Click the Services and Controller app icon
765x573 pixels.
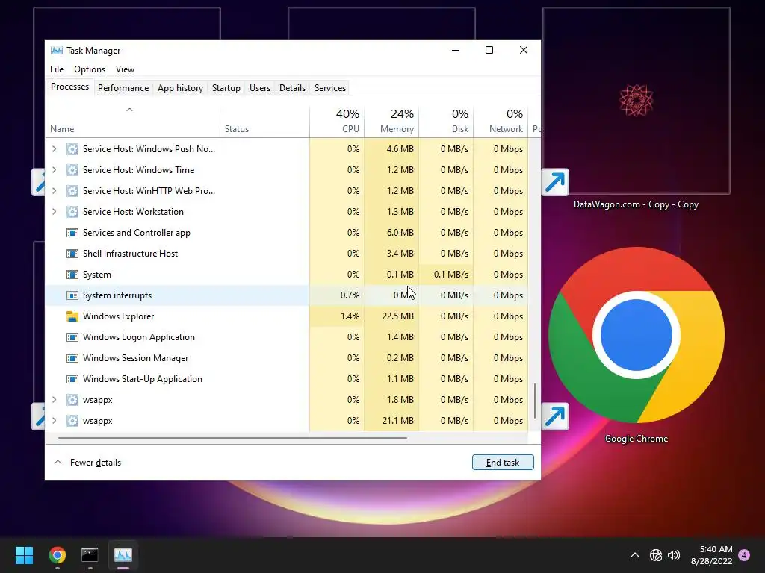[72, 233]
